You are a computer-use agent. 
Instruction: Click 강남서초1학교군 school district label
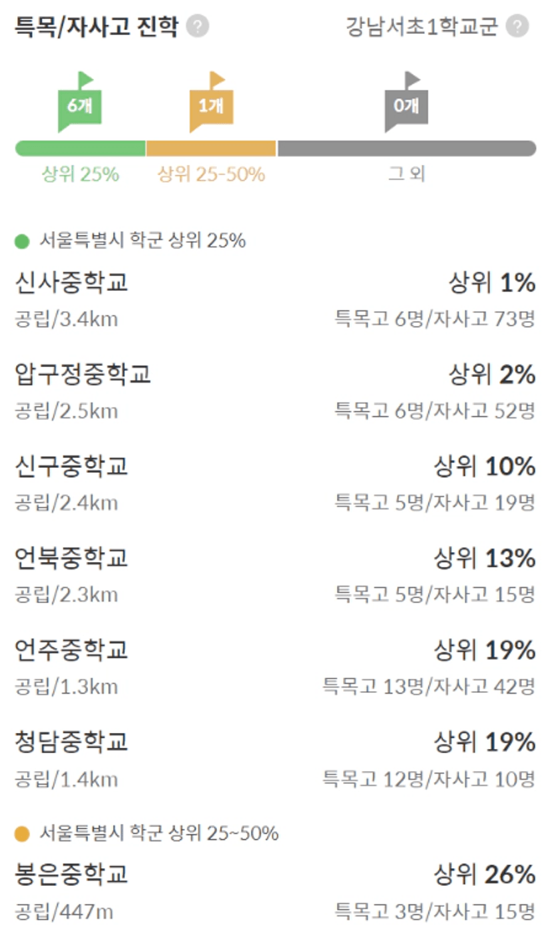click(x=421, y=27)
